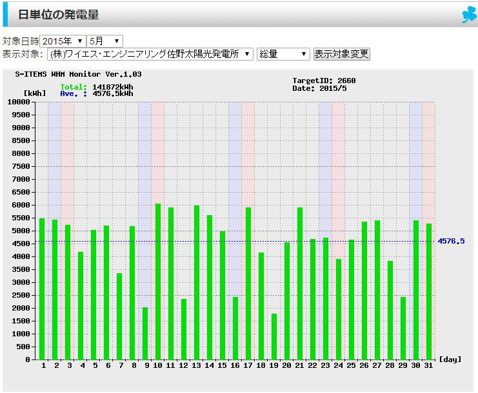Click the Date: 2015/5 text
This screenshot has width=478, height=393.
click(x=319, y=88)
